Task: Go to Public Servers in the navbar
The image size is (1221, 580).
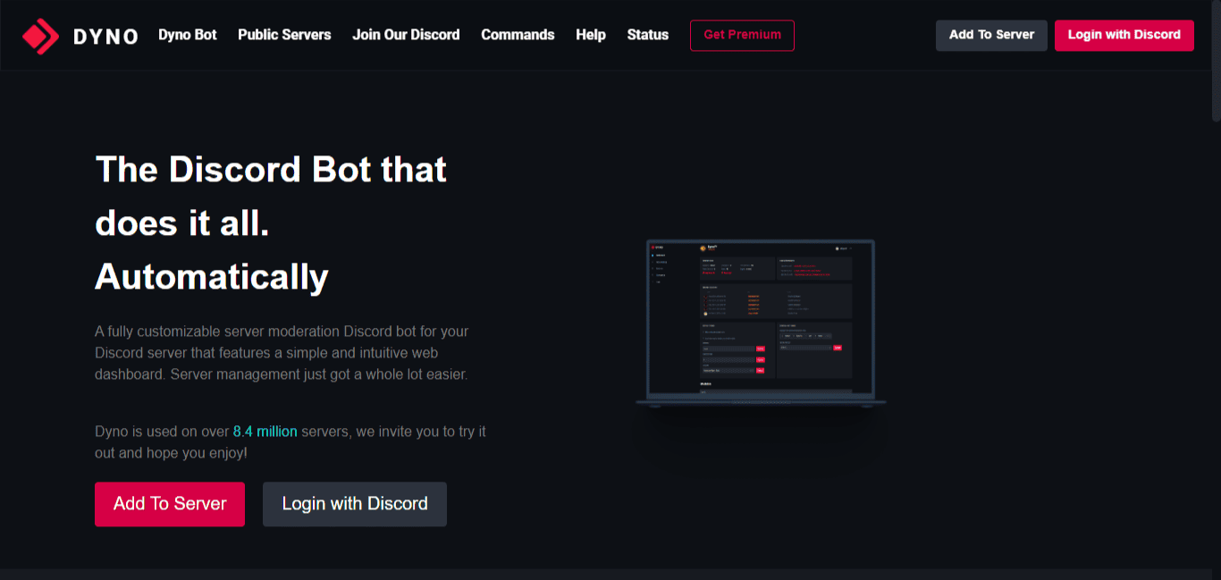Action: pyautogui.click(x=284, y=35)
